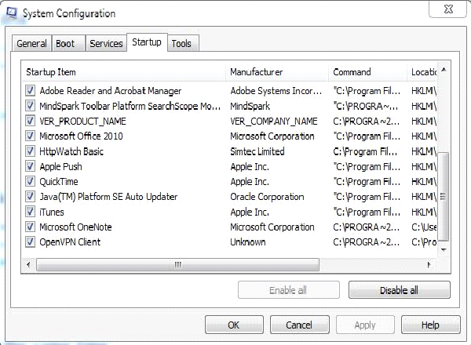This screenshot has width=471, height=345.
Task: Click the horizontal scrollbar right arrow
Action: tap(429, 264)
